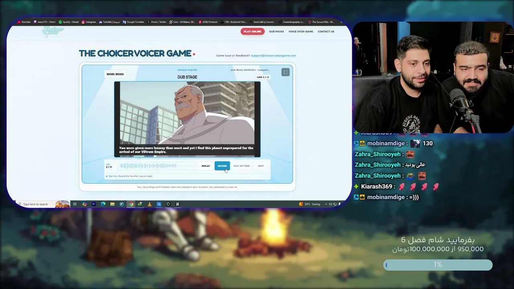Click 'THE CHOICER VOICER GAME' title
The height and width of the screenshot is (289, 514).
pyautogui.click(x=135, y=53)
